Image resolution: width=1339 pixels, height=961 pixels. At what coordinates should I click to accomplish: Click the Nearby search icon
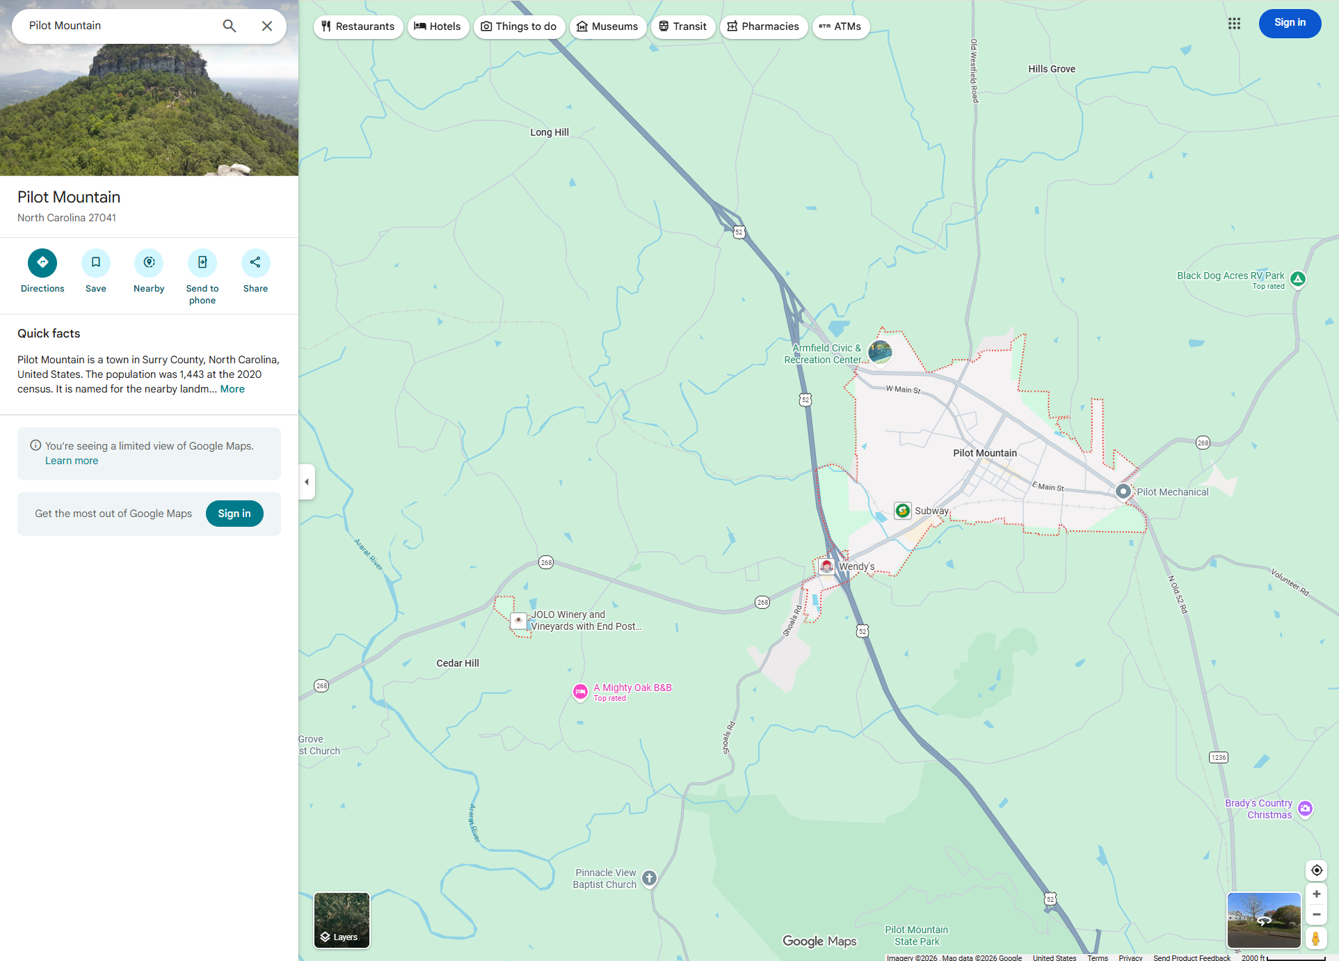click(x=149, y=263)
